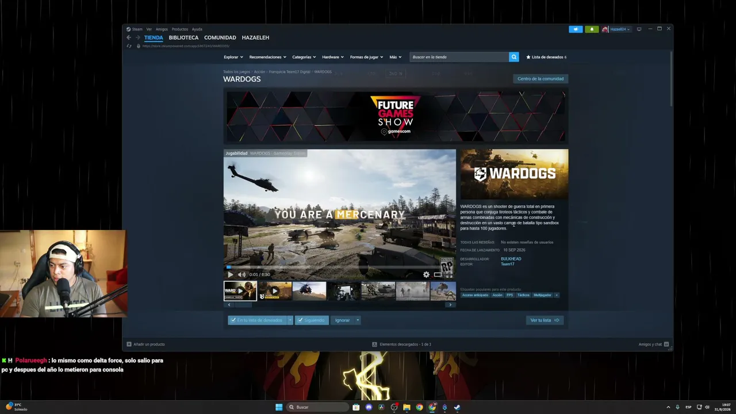This screenshot has height=414, width=736.
Task: Open the wishlist options dropdown arrow
Action: 290,320
